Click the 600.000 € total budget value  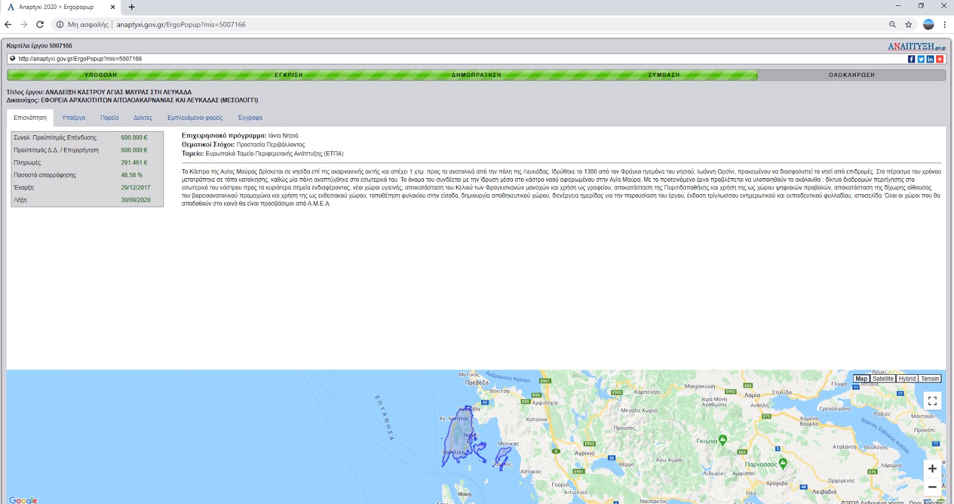tap(134, 138)
